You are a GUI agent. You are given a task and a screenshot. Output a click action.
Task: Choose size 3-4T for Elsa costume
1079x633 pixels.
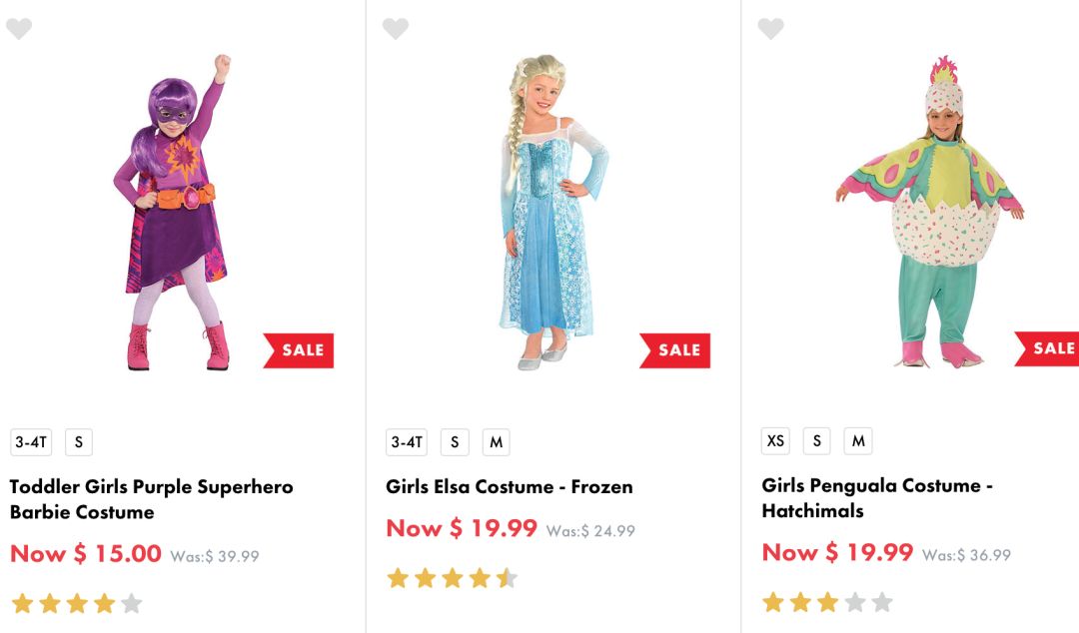pos(407,442)
